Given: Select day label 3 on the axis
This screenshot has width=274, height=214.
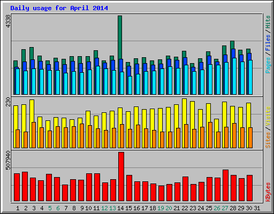Looking at the screenshot, I should click(x=34, y=208).
